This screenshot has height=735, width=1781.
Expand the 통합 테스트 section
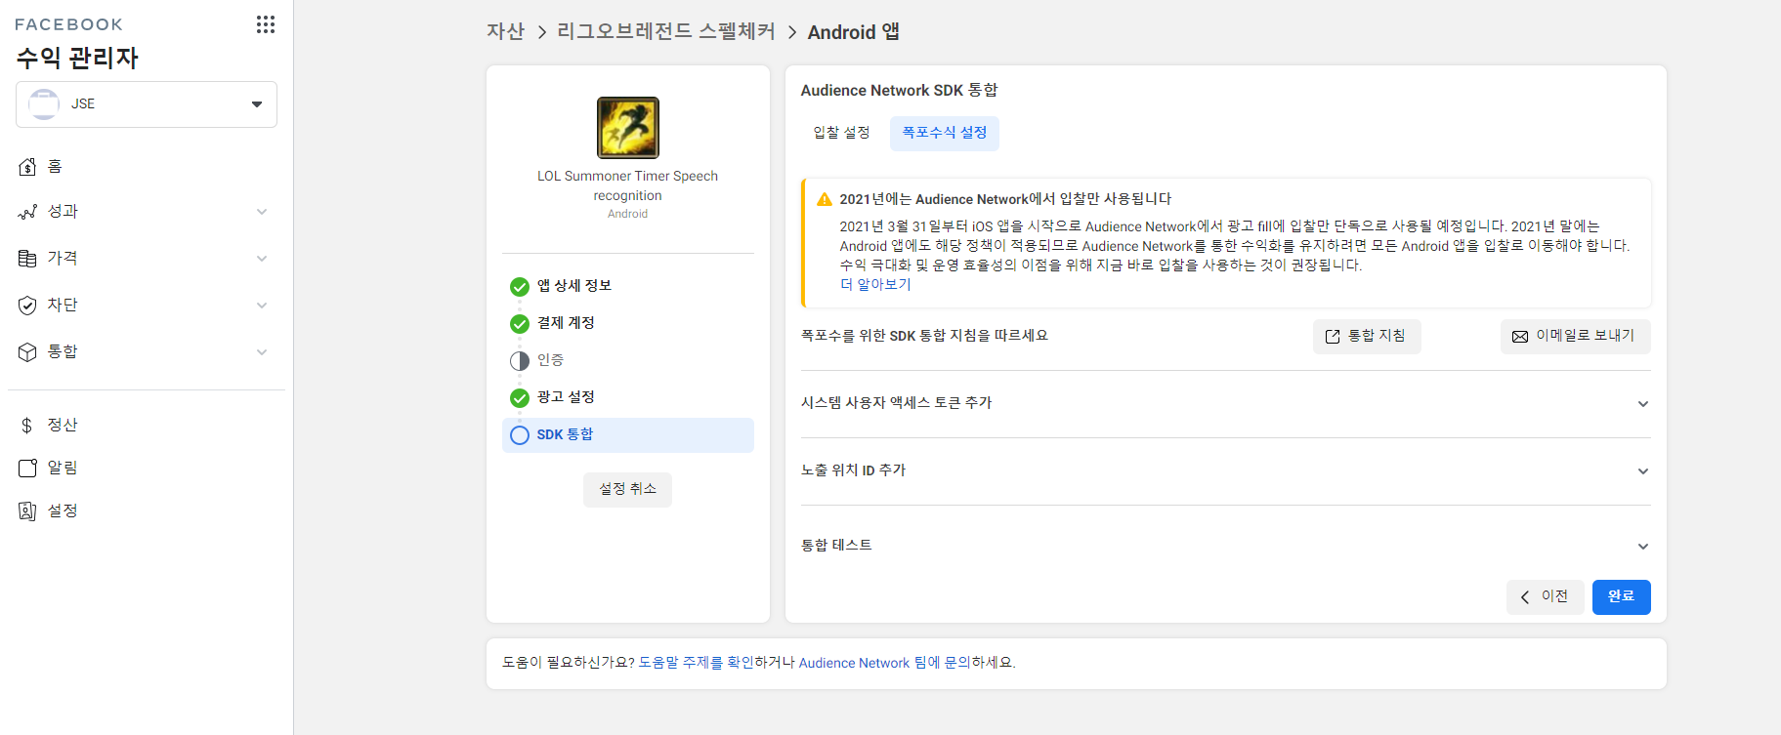(1226, 546)
